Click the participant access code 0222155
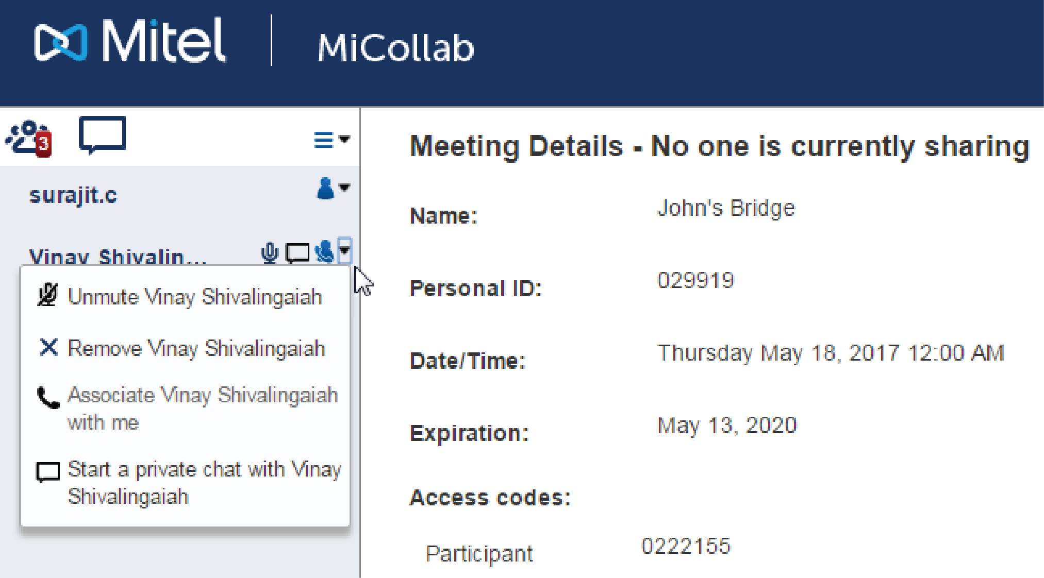 coord(686,546)
